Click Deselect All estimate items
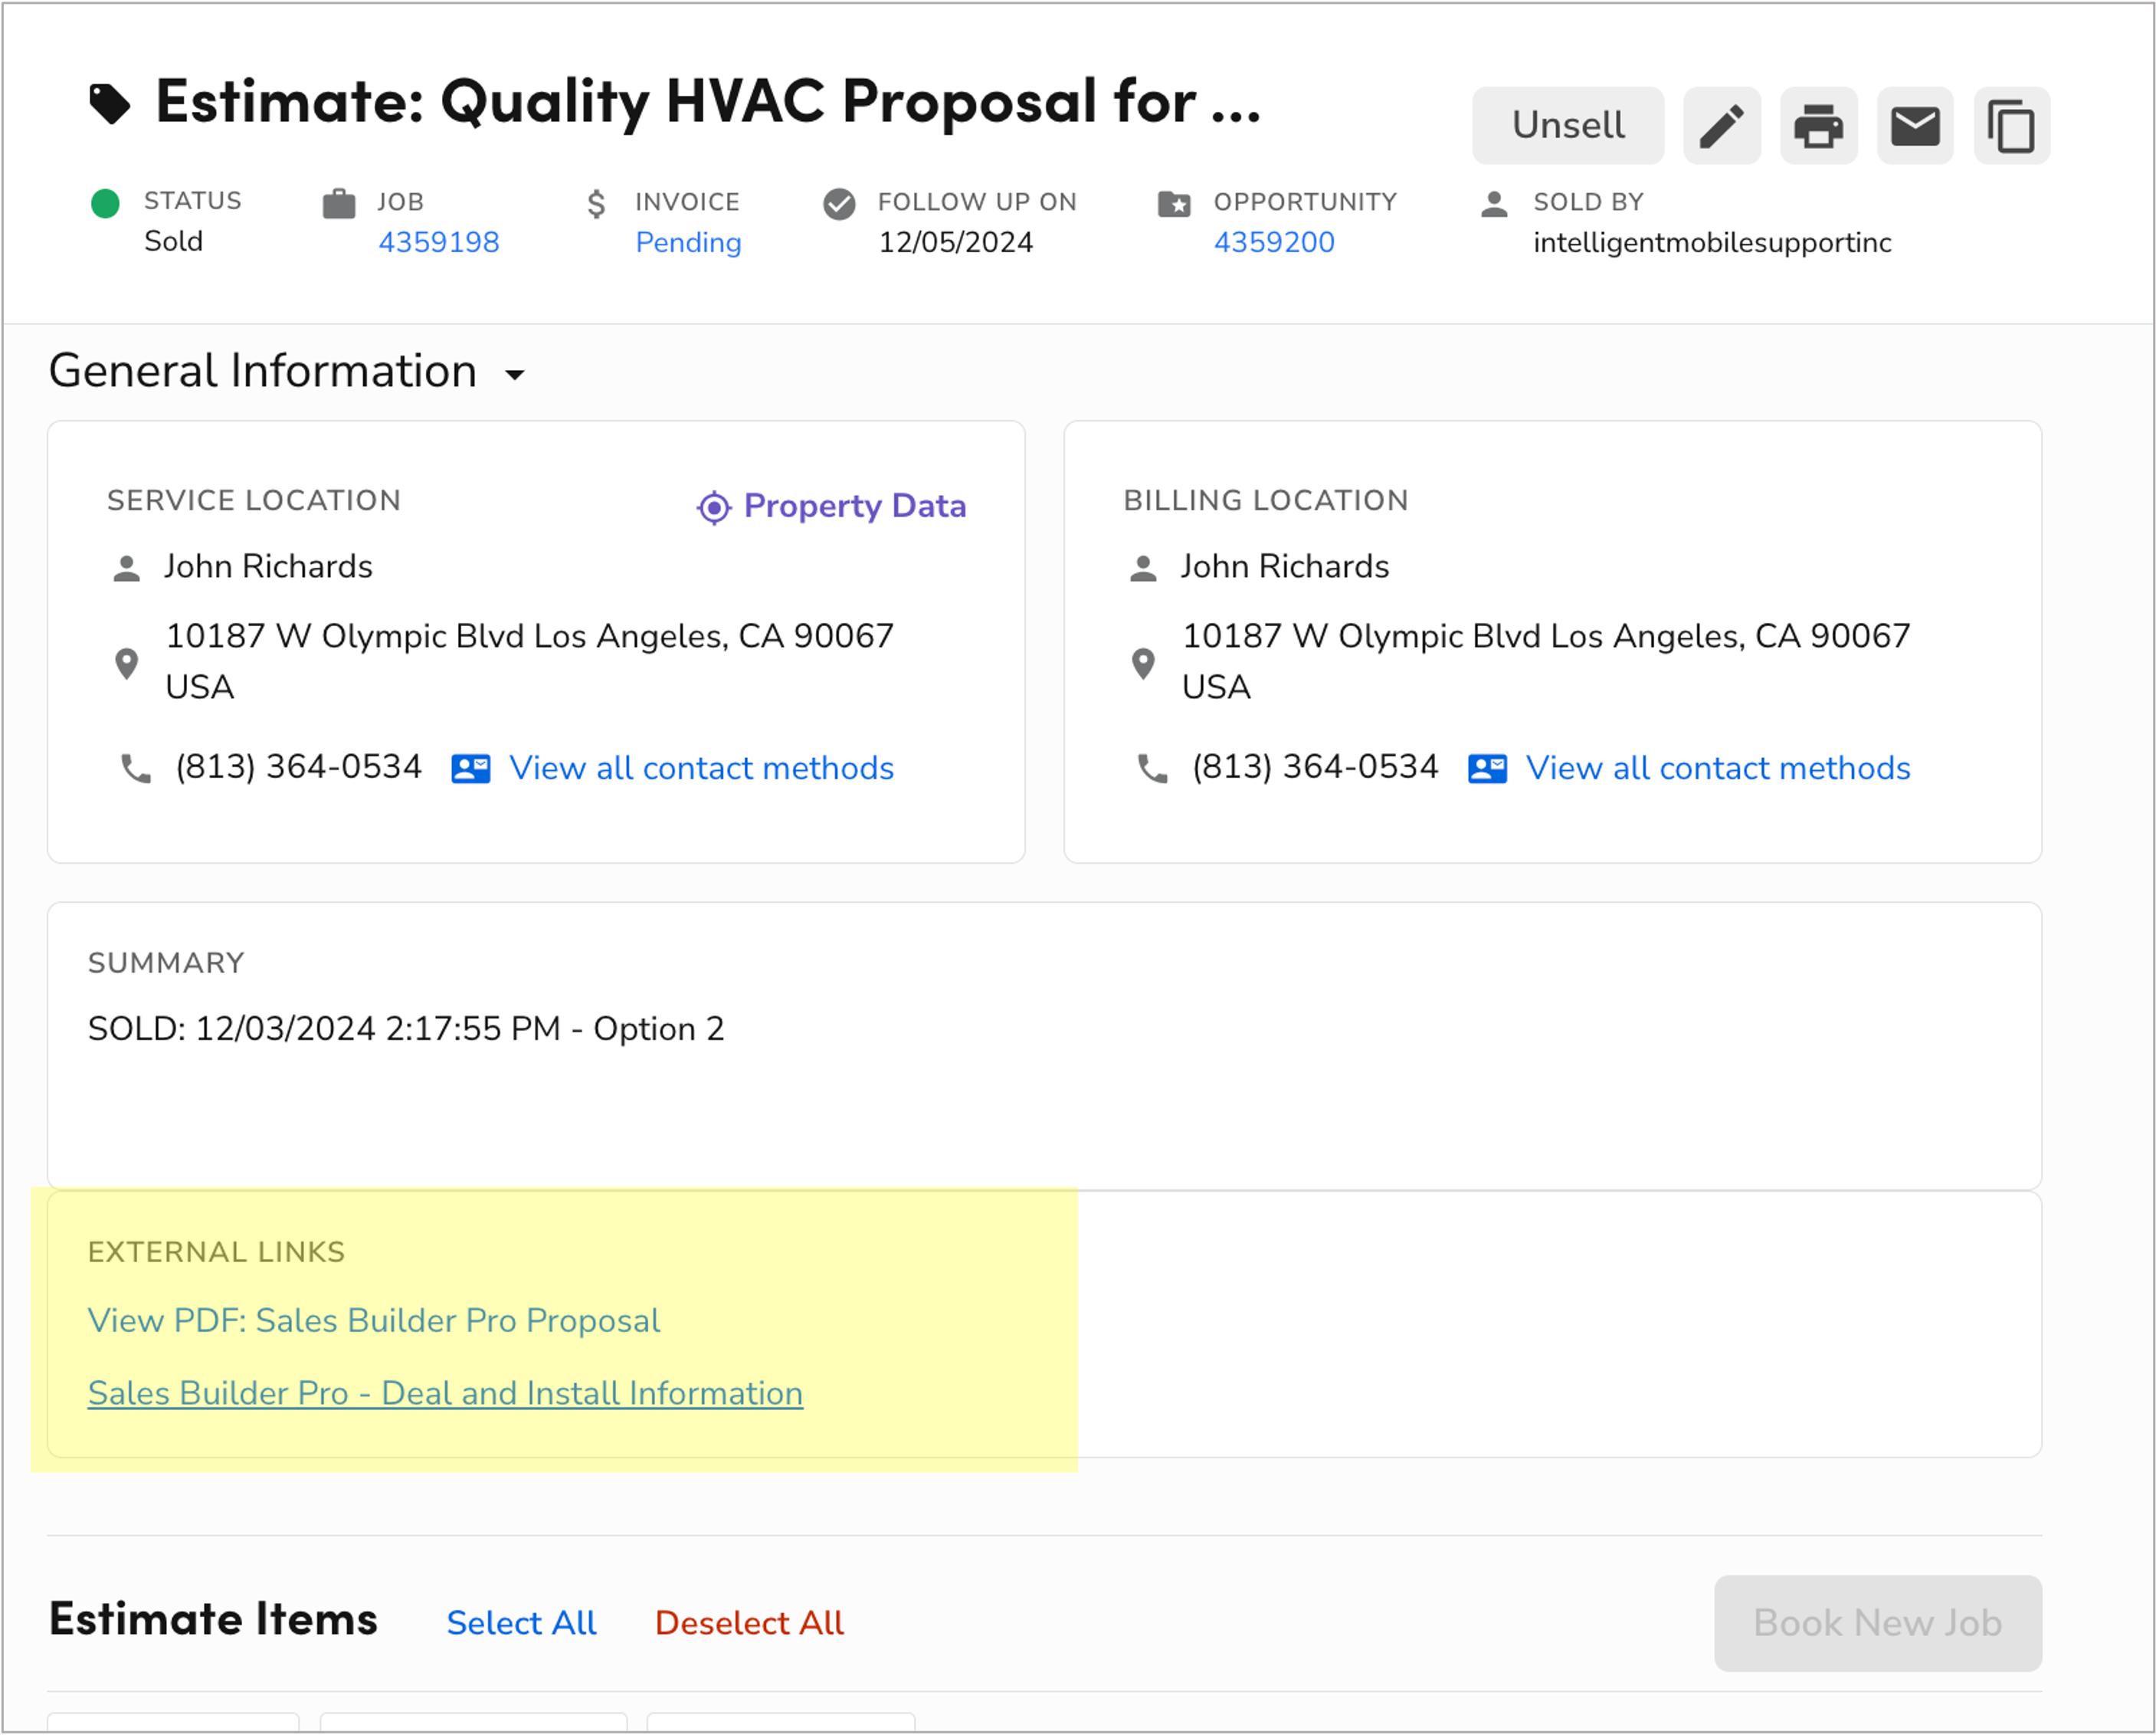The width and height of the screenshot is (2156, 1735). pos(749,1623)
